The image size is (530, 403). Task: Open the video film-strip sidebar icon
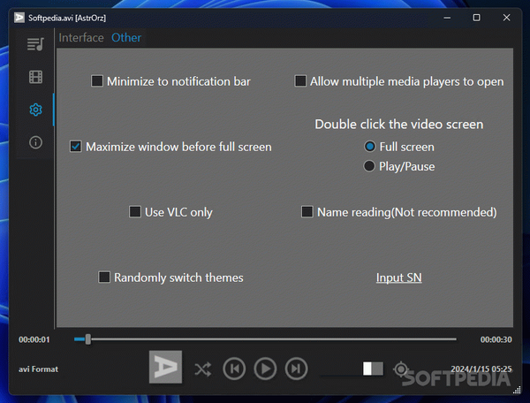(x=35, y=77)
